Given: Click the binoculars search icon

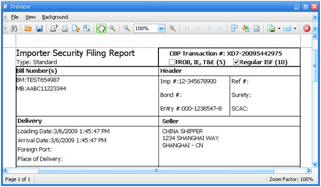Looking at the screenshot, I should coord(14,29).
